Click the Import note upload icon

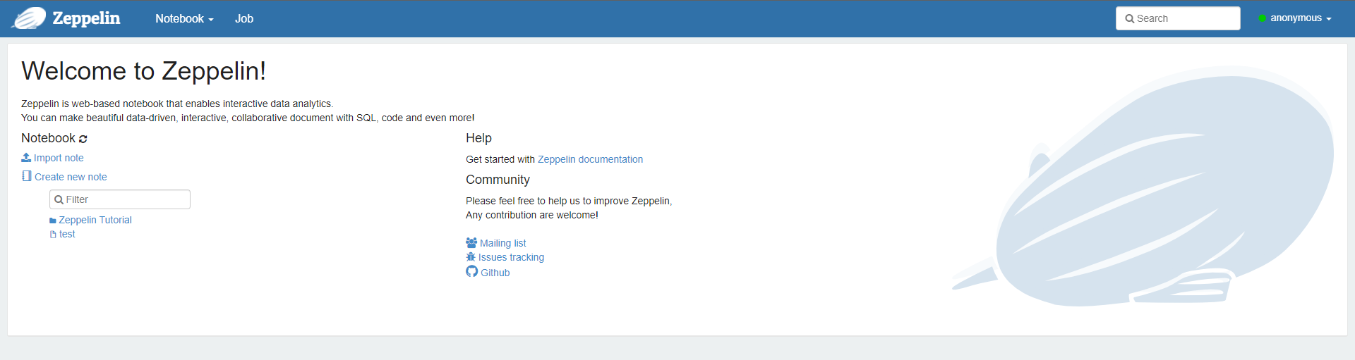26,158
